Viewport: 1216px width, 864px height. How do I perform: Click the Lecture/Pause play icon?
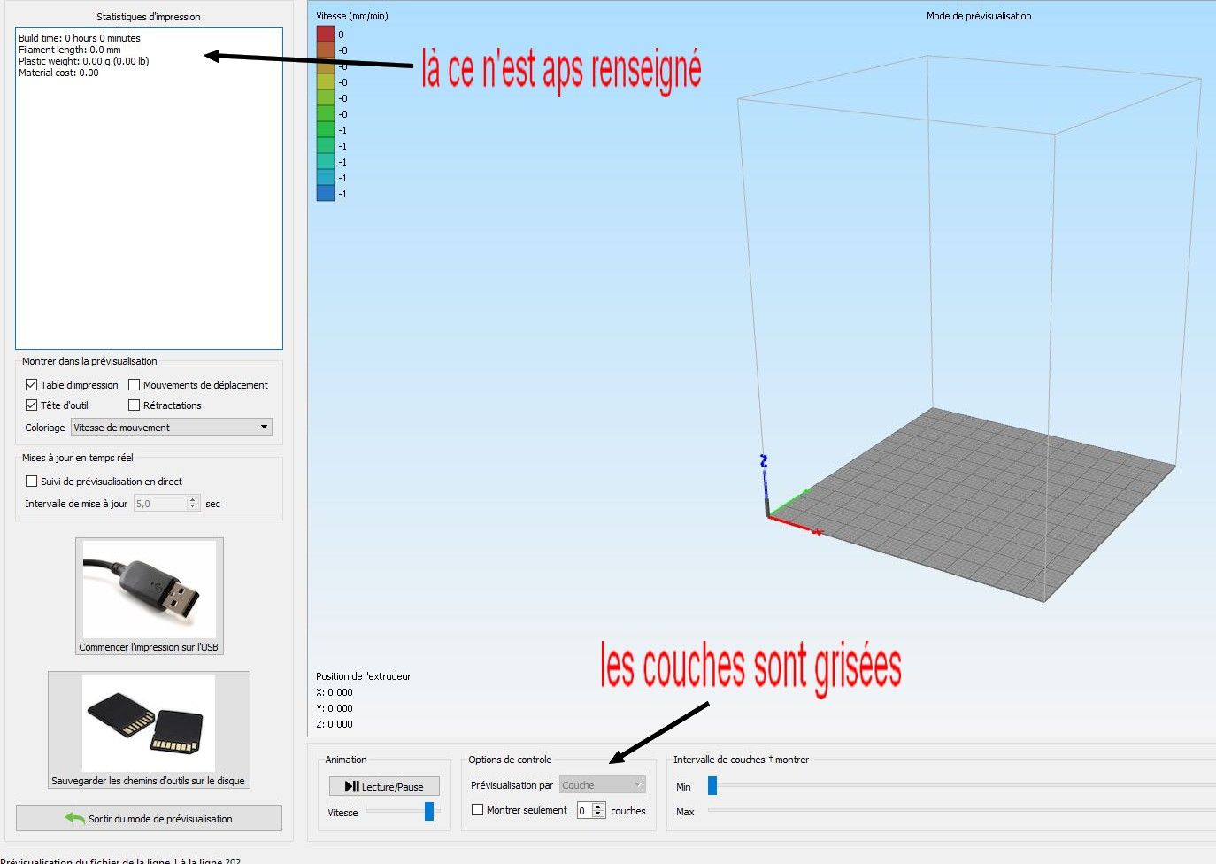tap(351, 786)
